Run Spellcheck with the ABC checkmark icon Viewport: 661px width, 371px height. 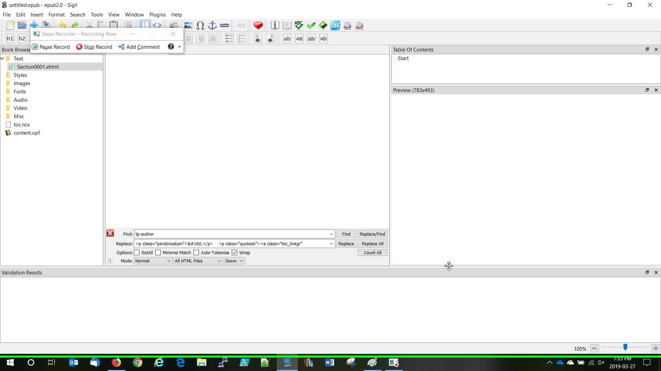click(x=298, y=25)
